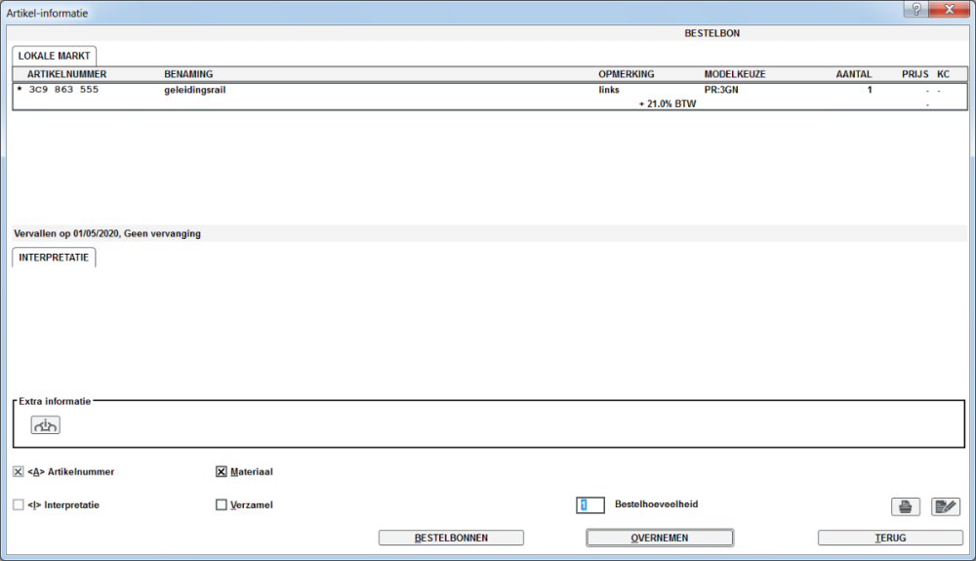This screenshot has width=976, height=561.
Task: Open the vehicle info icon under Extra informatie
Action: click(x=46, y=424)
